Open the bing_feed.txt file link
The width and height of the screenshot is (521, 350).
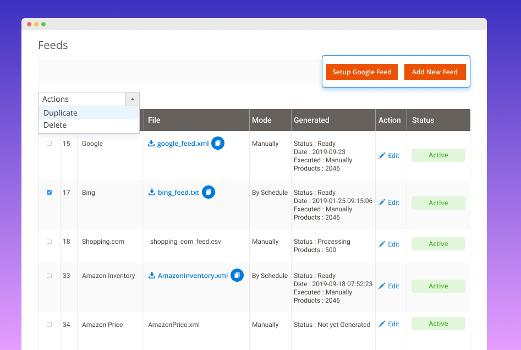178,193
